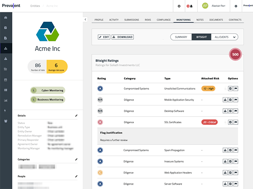
Task: Click task checkbox icon for Spam Propagation row
Action: [x=230, y=150]
